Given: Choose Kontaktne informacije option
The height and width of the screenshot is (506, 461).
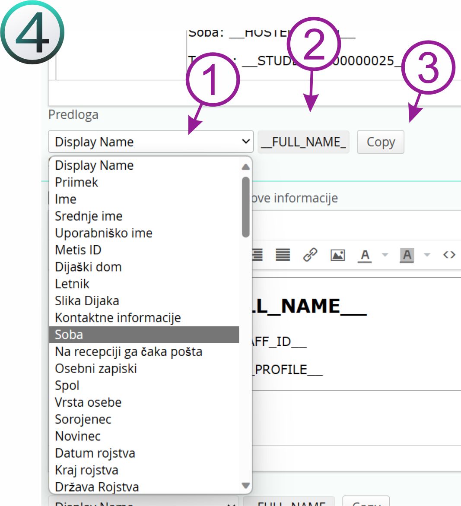Looking at the screenshot, I should [x=118, y=318].
